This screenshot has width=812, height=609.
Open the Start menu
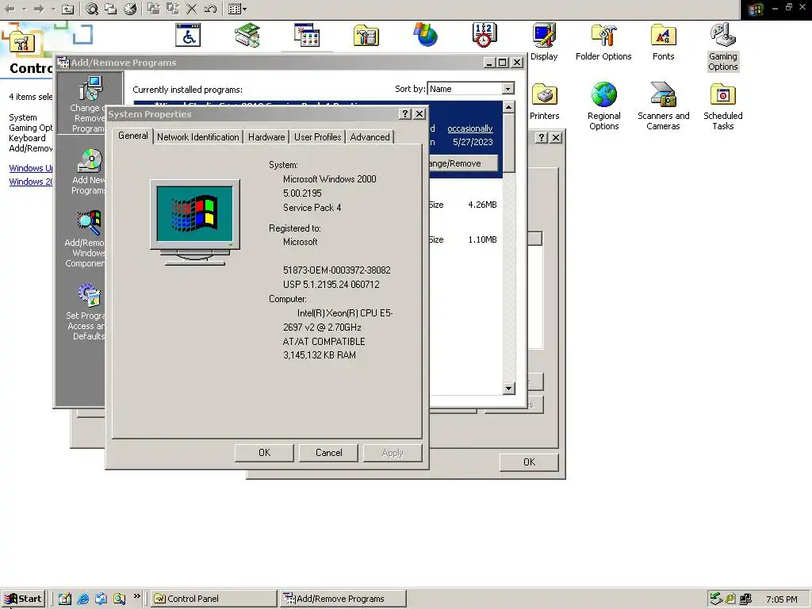pos(23,599)
